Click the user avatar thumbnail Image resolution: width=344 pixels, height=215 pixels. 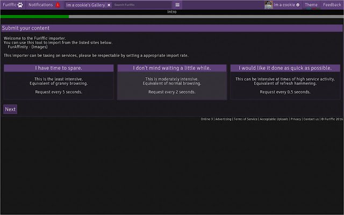coord(269,5)
